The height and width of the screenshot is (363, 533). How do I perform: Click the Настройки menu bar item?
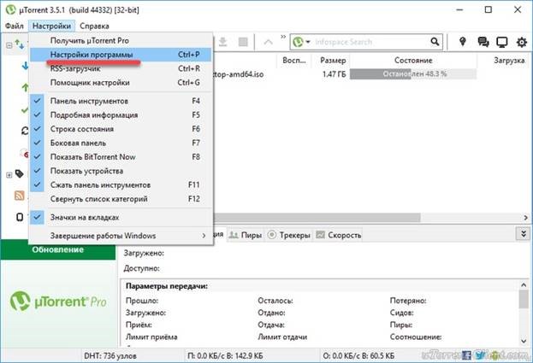coord(51,26)
